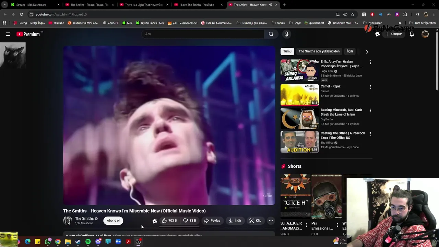
Task: Open options for the Erlik Altaylı video
Action: coord(370,62)
